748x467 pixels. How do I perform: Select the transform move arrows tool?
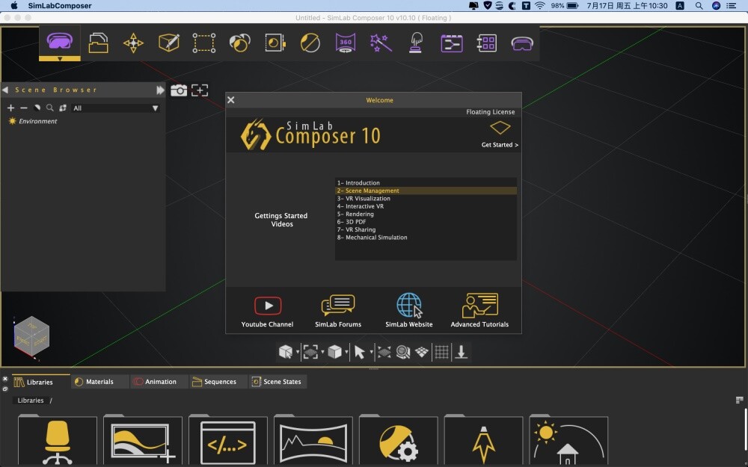pos(133,43)
